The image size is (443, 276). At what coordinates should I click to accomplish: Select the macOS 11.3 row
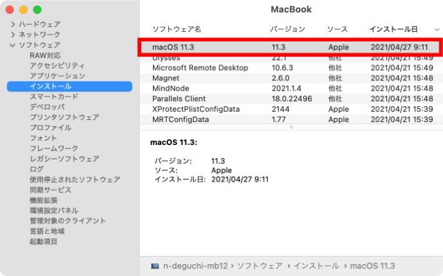click(x=290, y=47)
